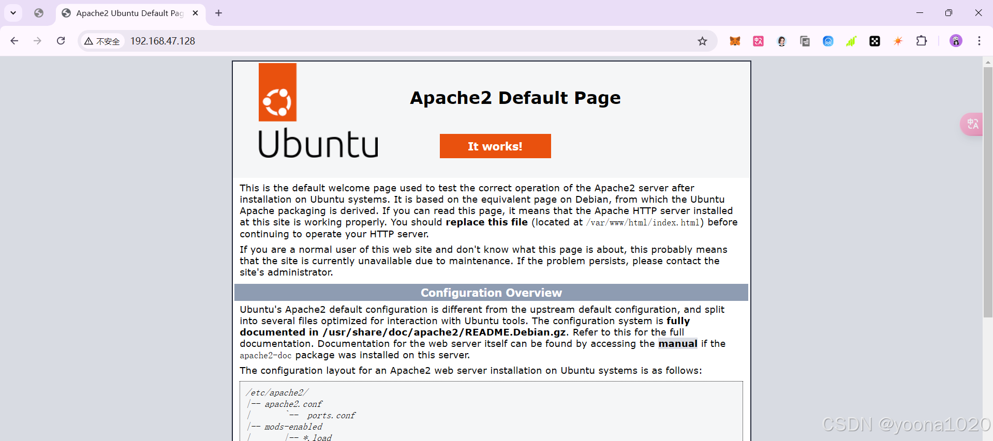Click the '/var/www/html/index.html' path text
Image resolution: width=993 pixels, height=441 pixels.
(643, 222)
